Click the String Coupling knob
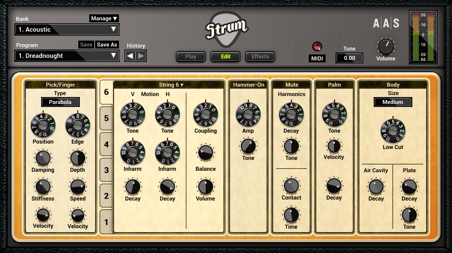Screen dimensions: 452x253 pos(206,114)
